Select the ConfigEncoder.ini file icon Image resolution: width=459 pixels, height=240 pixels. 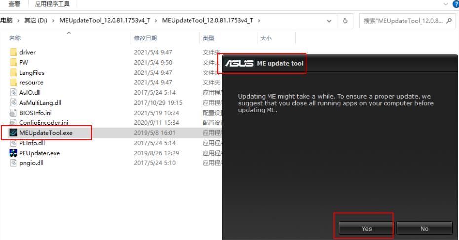[x=13, y=123]
